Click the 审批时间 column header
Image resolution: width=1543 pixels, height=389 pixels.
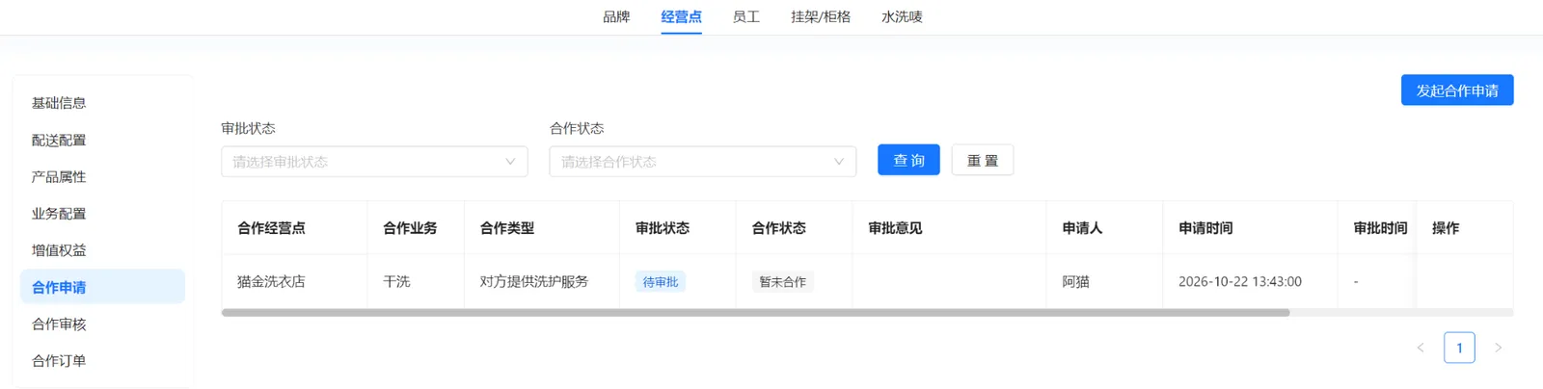[1380, 228]
